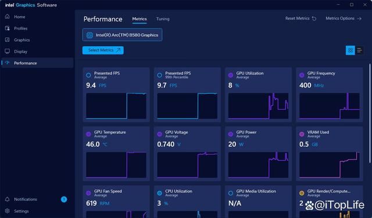
Task: Toggle GPU Media Utilization metric circle
Action: coord(231,193)
